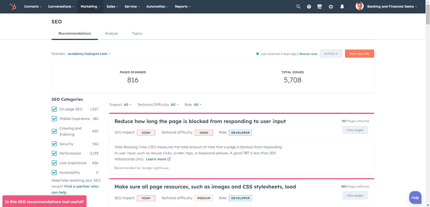
Task: Click the SEO recommendations tool useful feedback banner
Action: coord(45,202)
